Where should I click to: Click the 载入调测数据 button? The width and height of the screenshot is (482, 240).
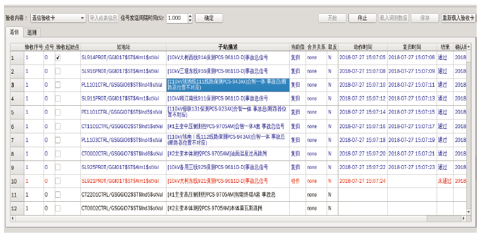pos(394,18)
